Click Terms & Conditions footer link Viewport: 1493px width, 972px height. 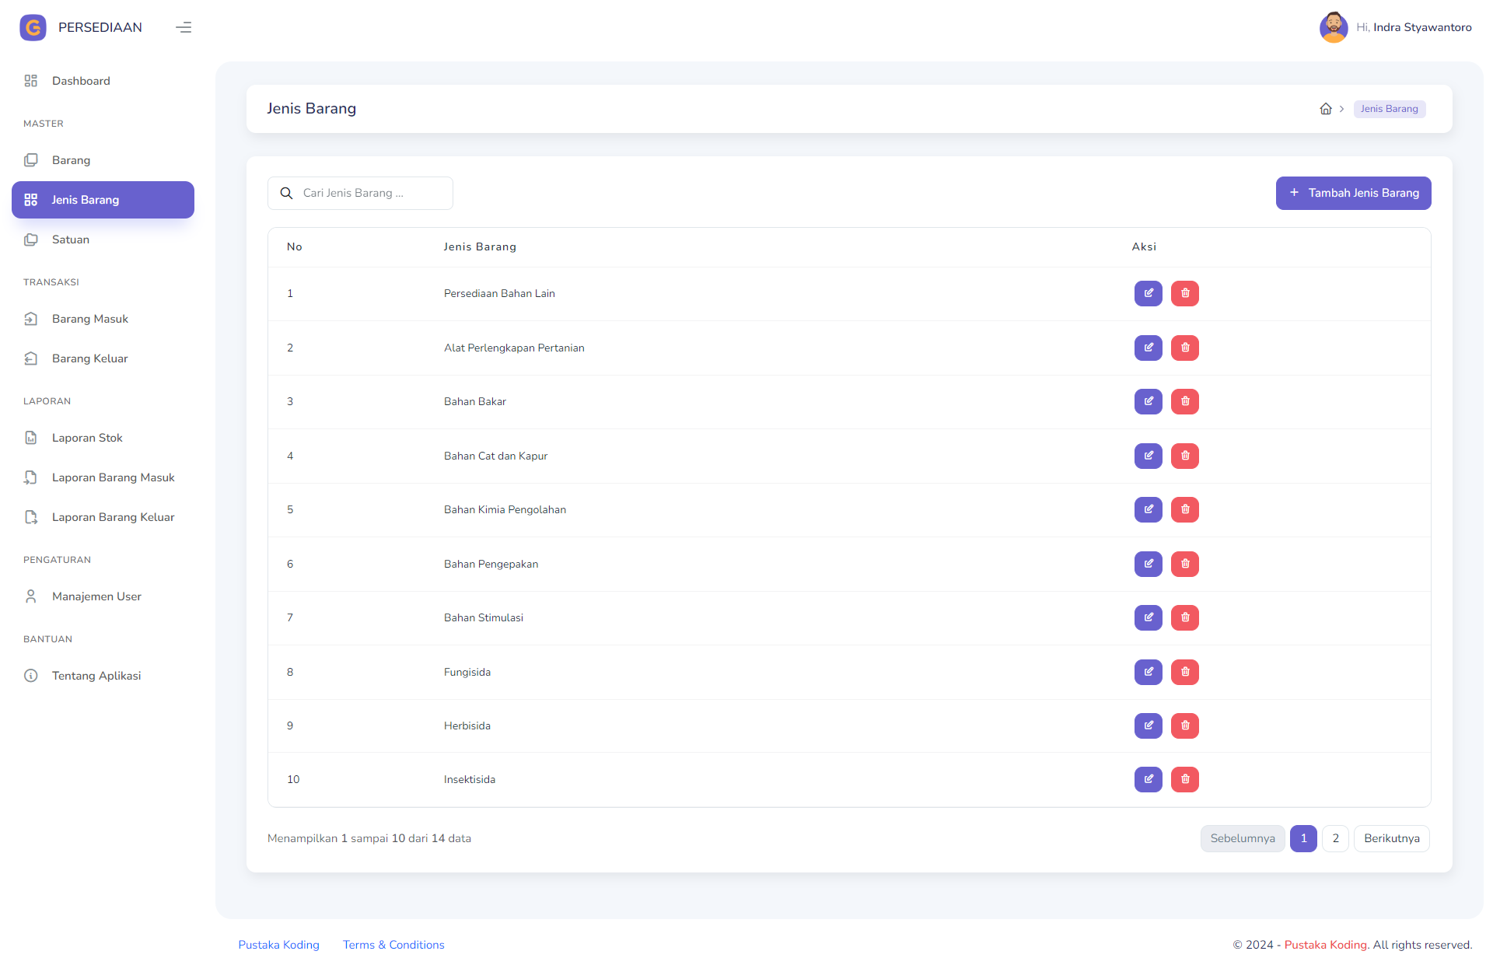point(393,944)
